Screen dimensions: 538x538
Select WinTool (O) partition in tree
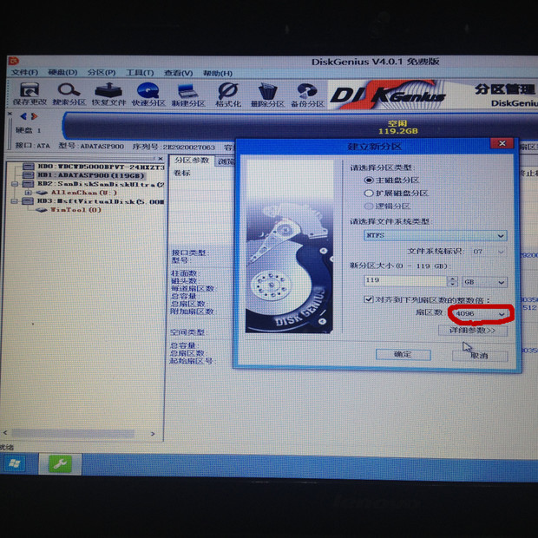69,210
